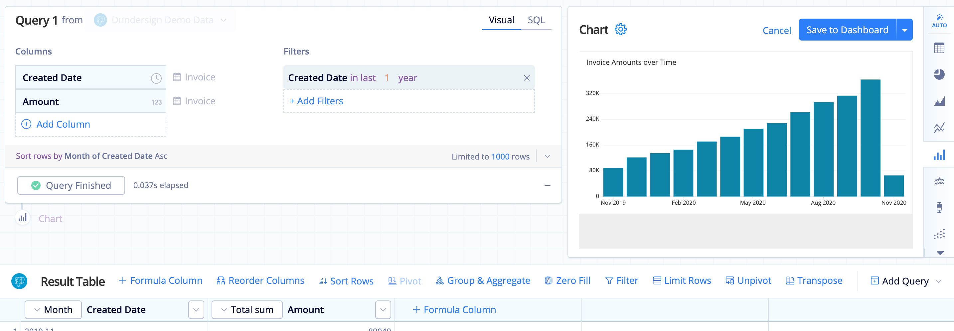
Task: Expand the row limit options chevron
Action: [548, 157]
